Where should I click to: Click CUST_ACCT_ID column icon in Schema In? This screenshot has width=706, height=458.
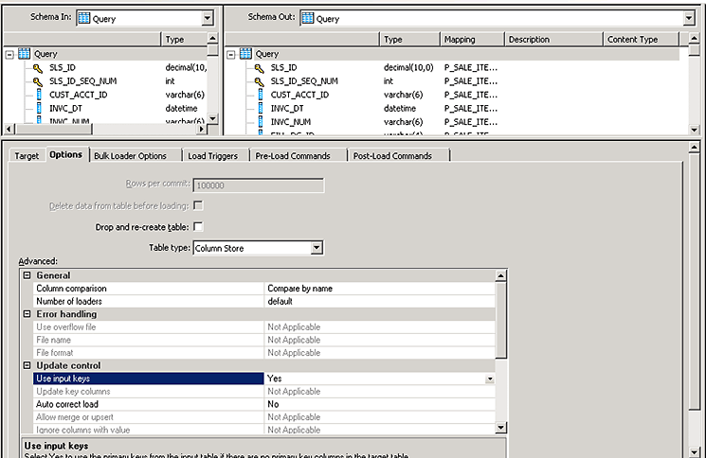(x=39, y=95)
